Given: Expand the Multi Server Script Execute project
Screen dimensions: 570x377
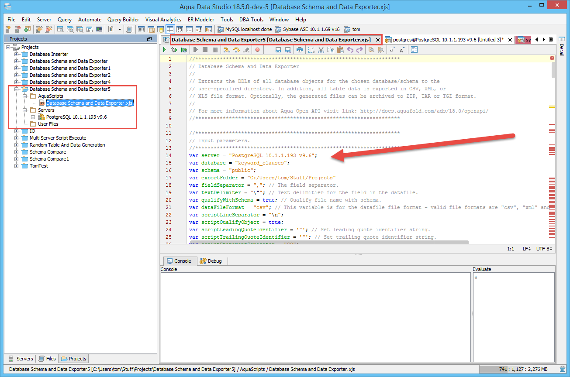Looking at the screenshot, I should [17, 138].
